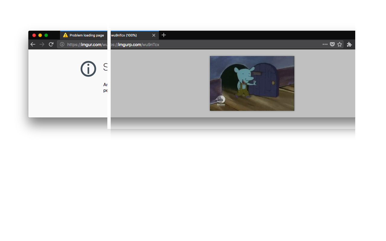The width and height of the screenshot is (386, 241).
Task: Open a new tab with plus button
Action: [x=164, y=35]
